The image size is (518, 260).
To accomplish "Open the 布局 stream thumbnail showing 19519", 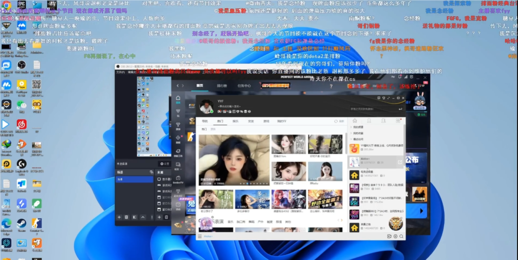I will pyautogui.click(x=216, y=199).
